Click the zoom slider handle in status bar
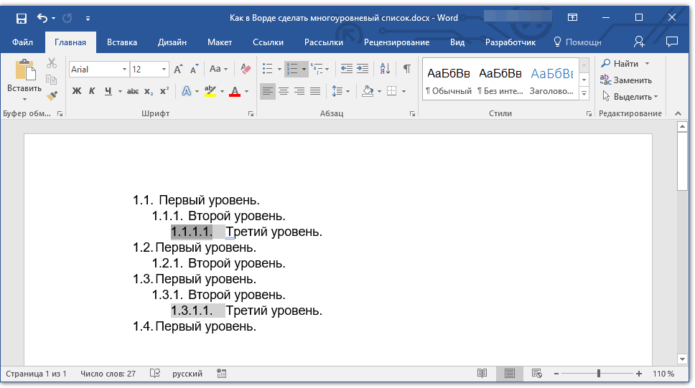Viewport: 695px width, 388px height. pos(599,374)
